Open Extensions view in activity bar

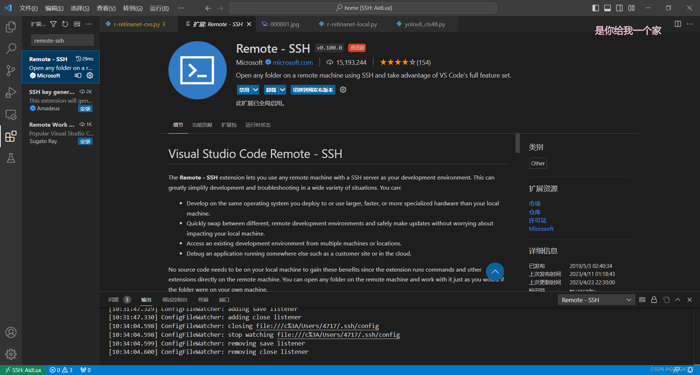coord(11,136)
